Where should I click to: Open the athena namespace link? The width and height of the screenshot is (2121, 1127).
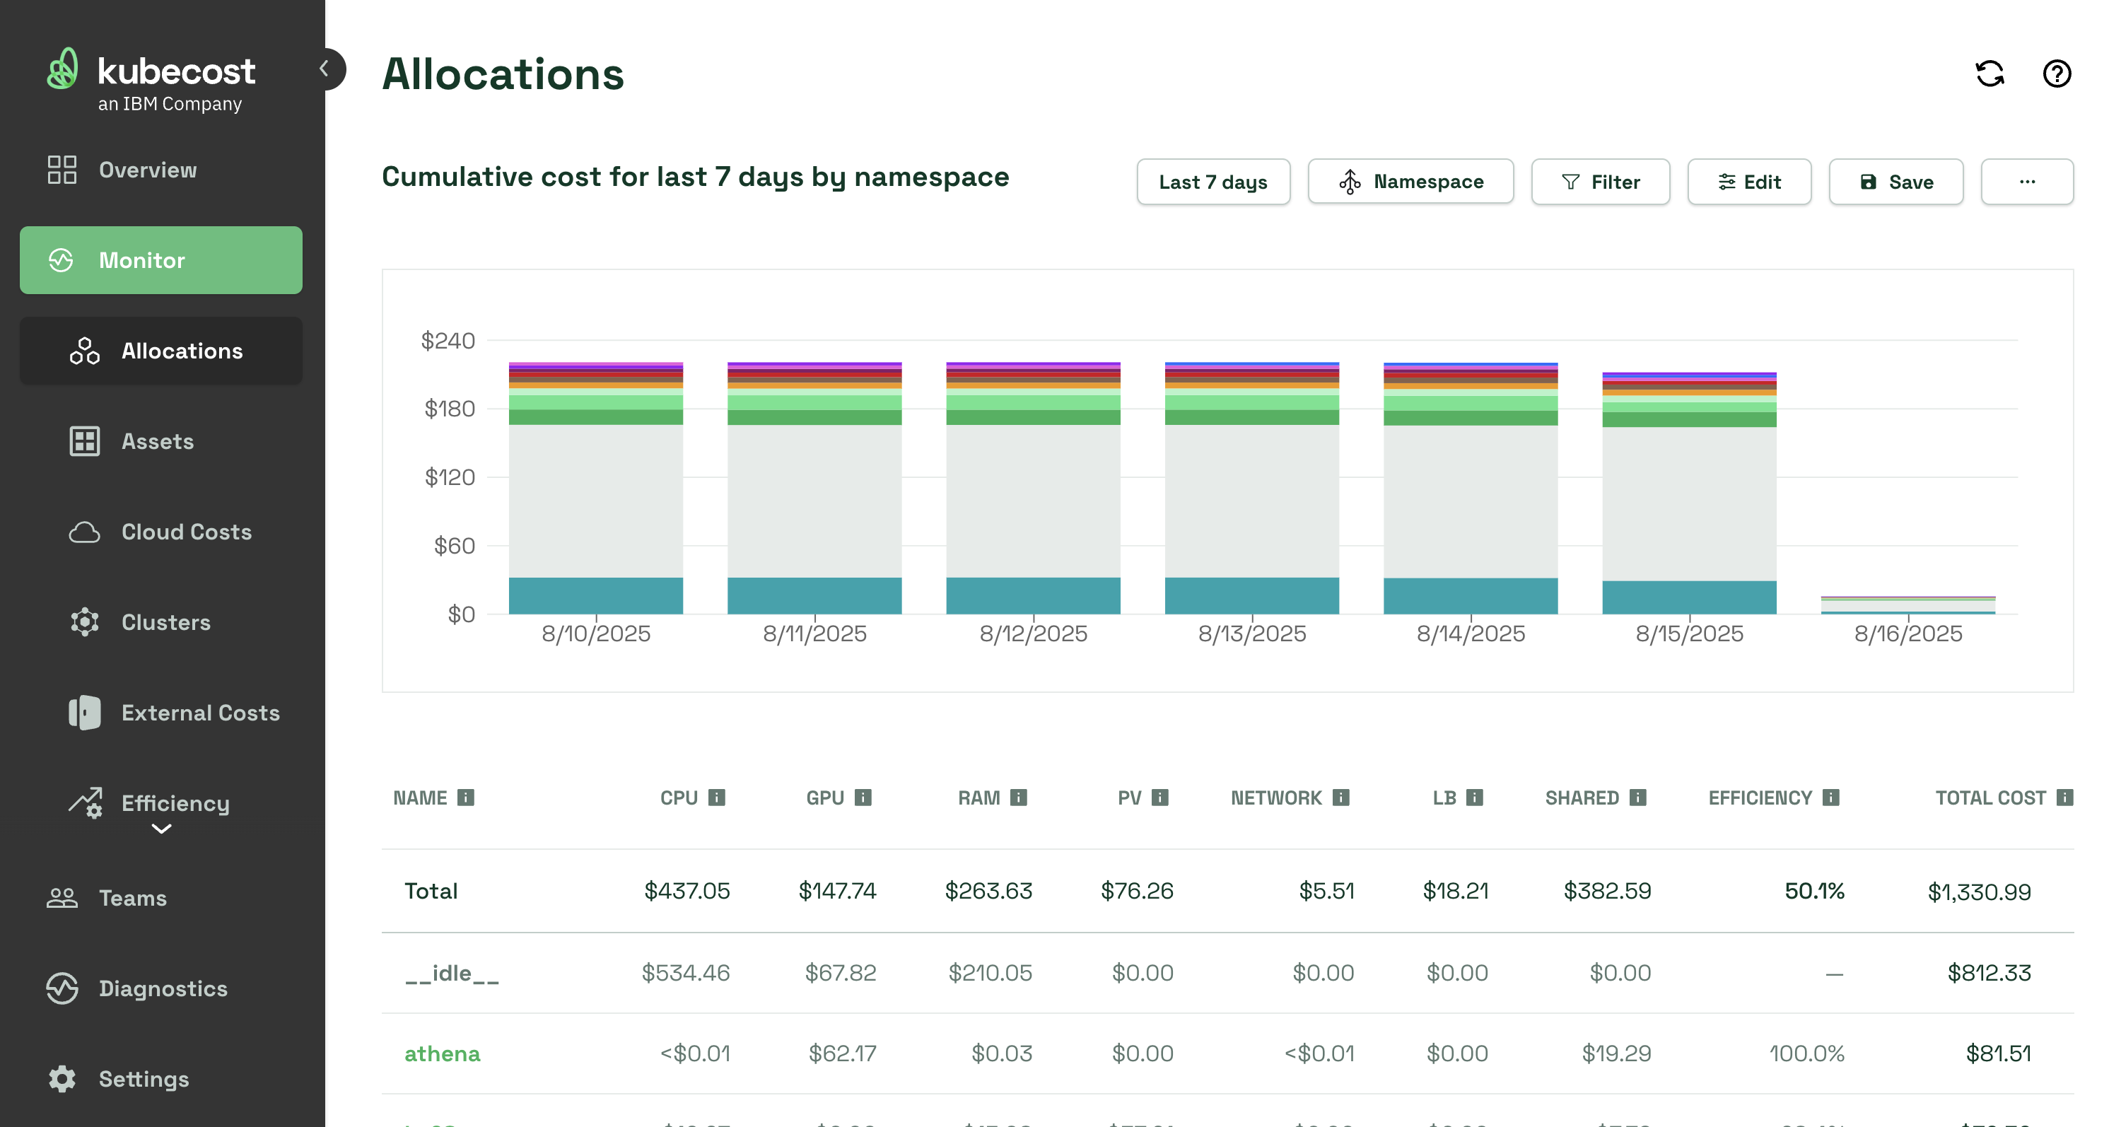[x=442, y=1053]
